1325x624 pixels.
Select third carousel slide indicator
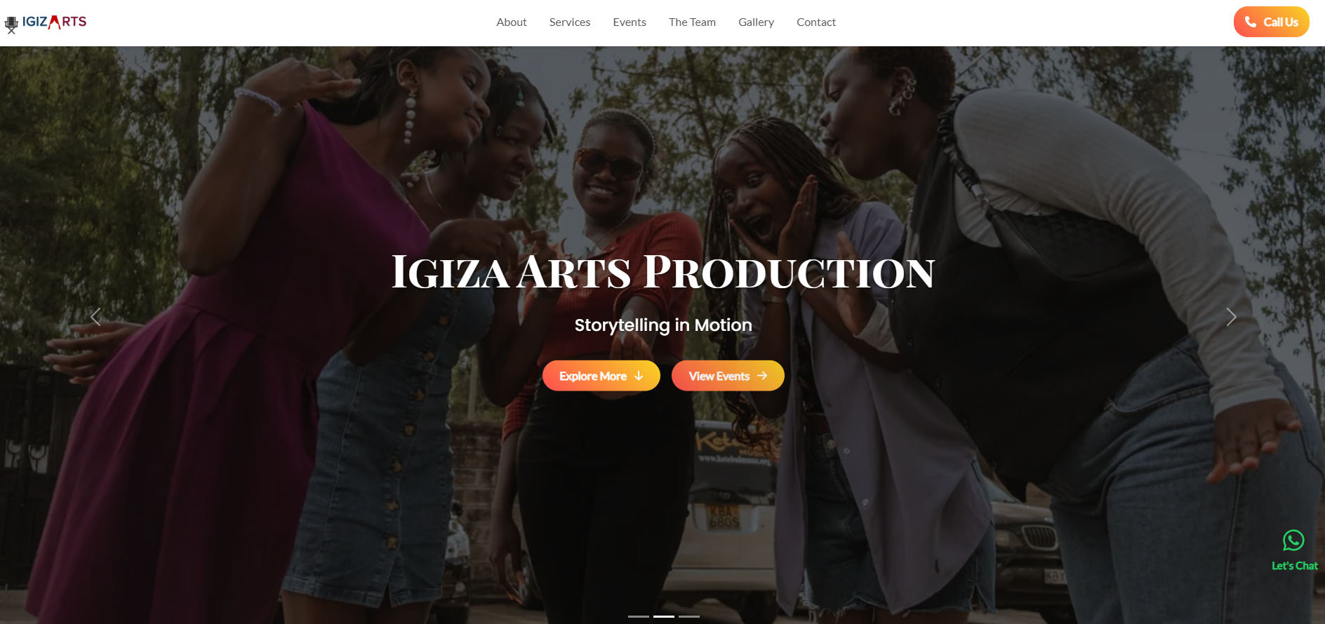coord(689,616)
